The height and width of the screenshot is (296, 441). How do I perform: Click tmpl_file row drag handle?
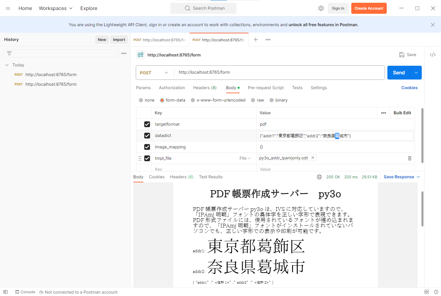point(140,158)
